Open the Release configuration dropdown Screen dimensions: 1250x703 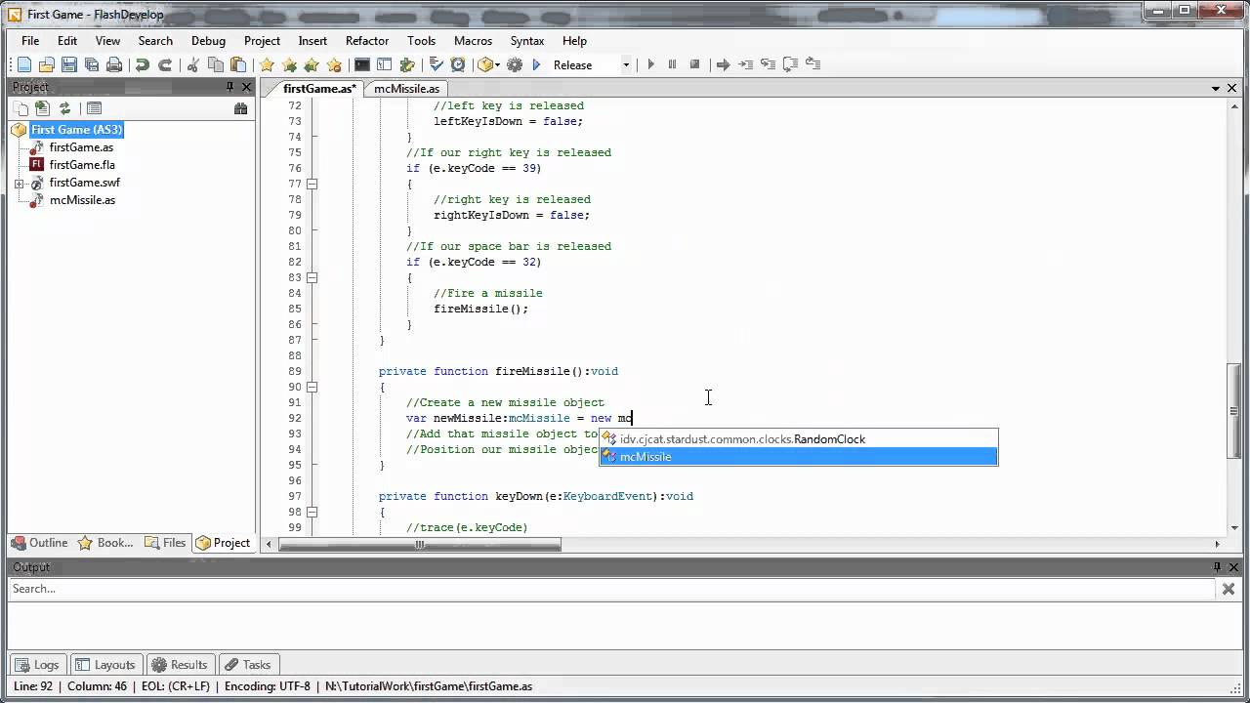[x=625, y=64]
